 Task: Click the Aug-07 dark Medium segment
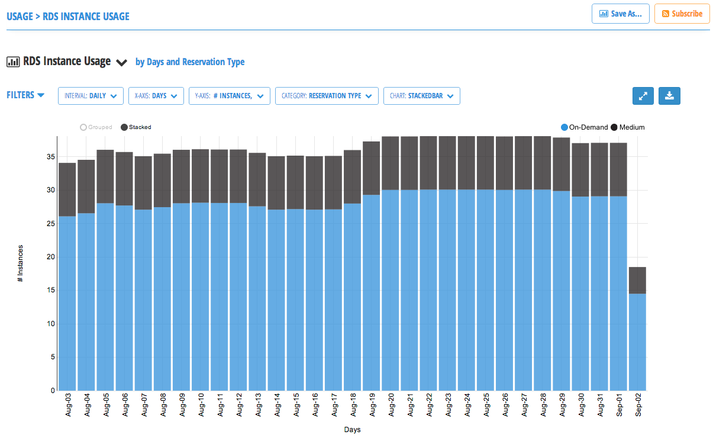[x=143, y=183]
